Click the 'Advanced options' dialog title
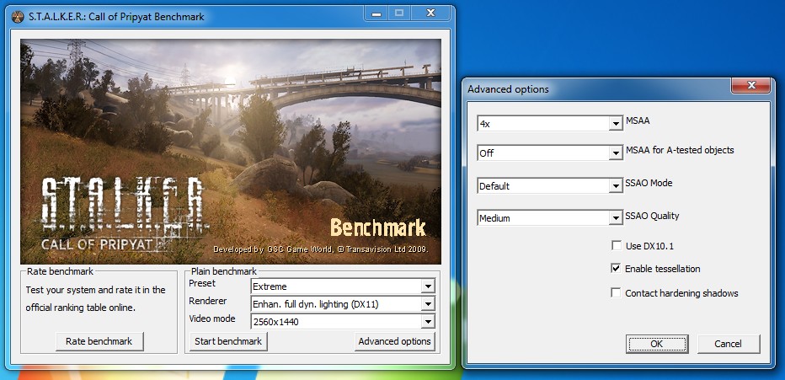Image resolution: width=785 pixels, height=380 pixels. [x=508, y=89]
